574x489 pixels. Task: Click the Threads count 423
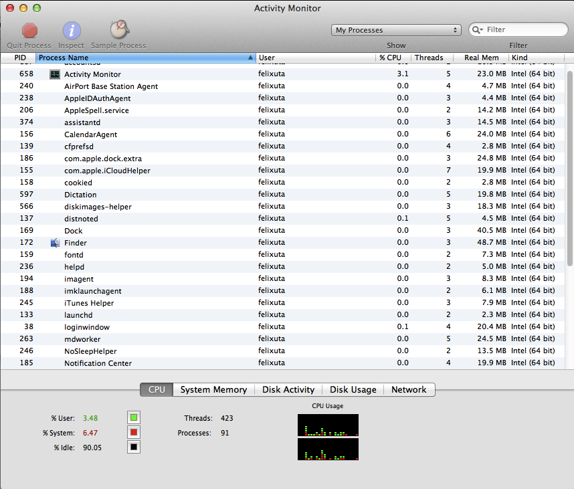(227, 418)
